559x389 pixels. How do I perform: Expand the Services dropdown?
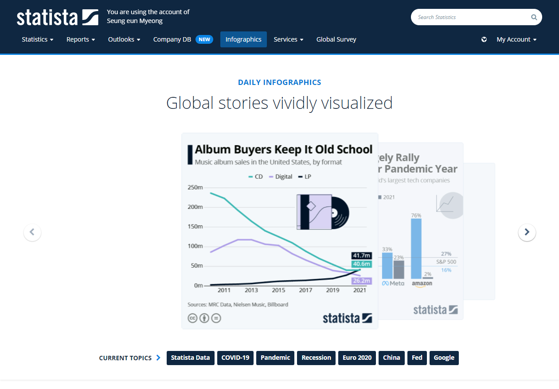click(x=289, y=39)
